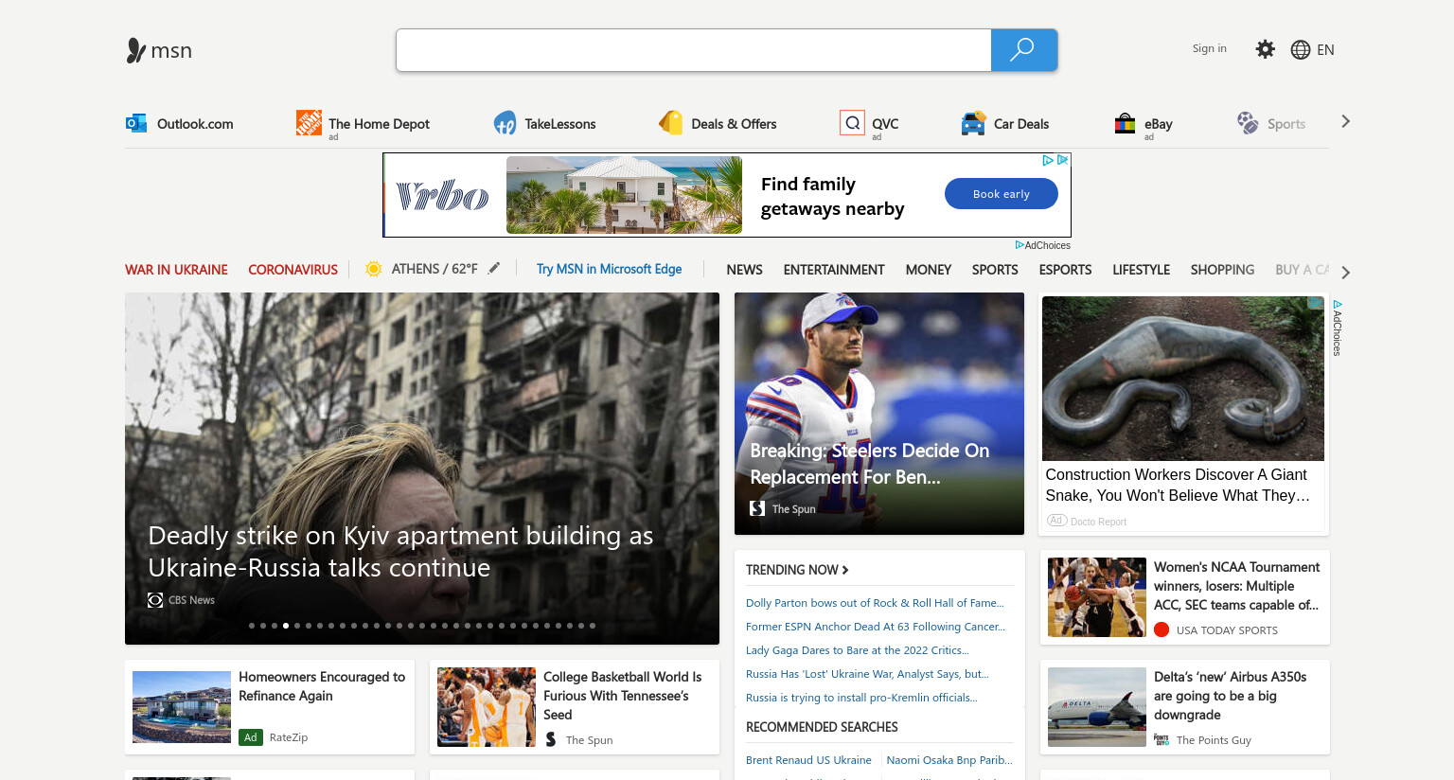Click USA TODAY SPORTS red dot icon
1454x780 pixels.
(x=1161, y=629)
